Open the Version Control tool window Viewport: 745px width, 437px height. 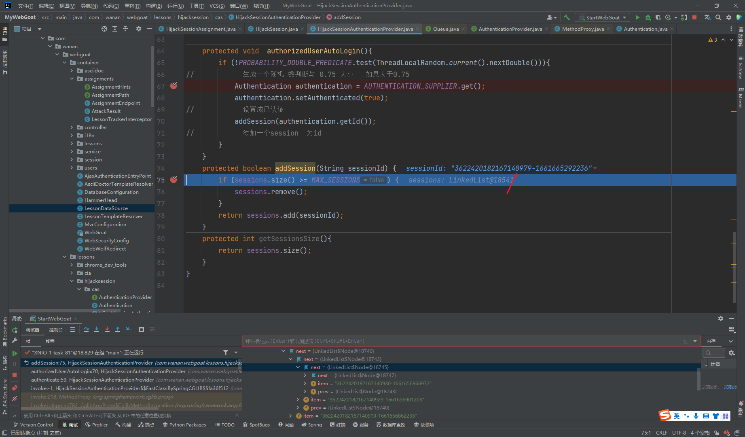(33, 424)
